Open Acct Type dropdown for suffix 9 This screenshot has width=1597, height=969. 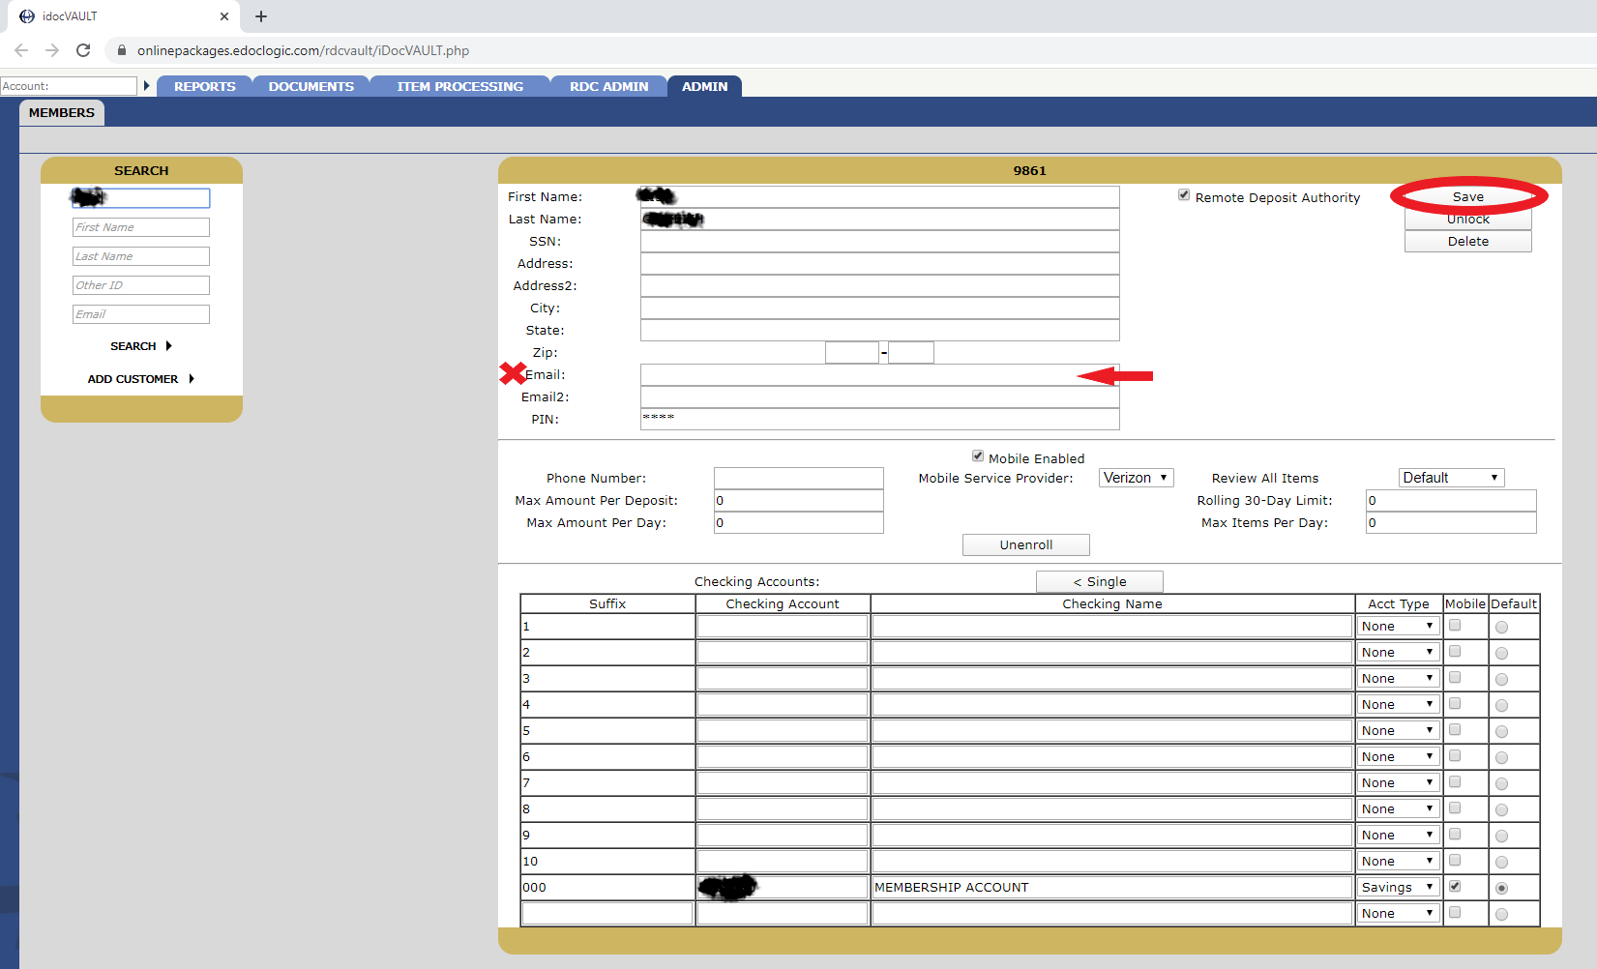[1399, 836]
